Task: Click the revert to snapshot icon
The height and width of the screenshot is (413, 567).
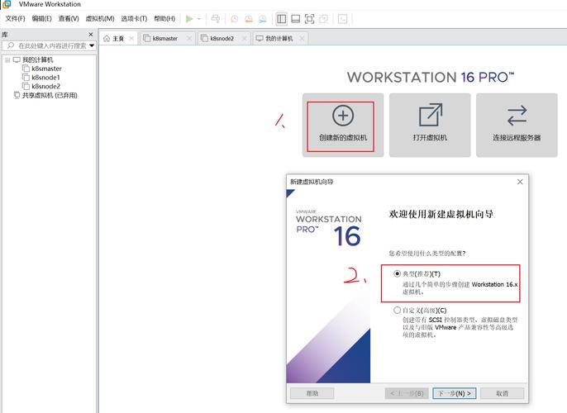Action: (249, 19)
